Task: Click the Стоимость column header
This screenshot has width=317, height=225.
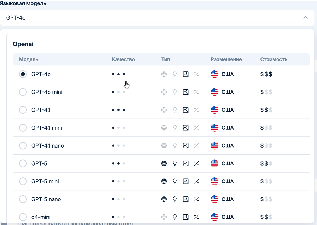Action: 274,59
